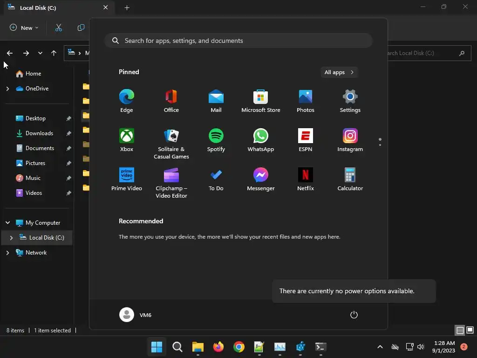477x358 pixels.
Task: Click the power button in Start menu
Action: [354, 315]
